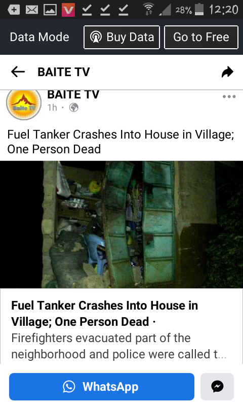The height and width of the screenshot is (406, 243).
Task: Tap the globe public-audience icon
Action: tap(74, 108)
